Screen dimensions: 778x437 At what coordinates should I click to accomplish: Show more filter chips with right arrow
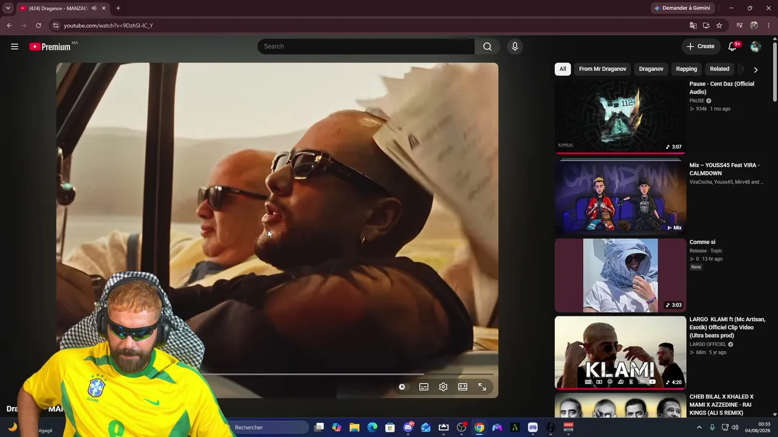(x=756, y=69)
